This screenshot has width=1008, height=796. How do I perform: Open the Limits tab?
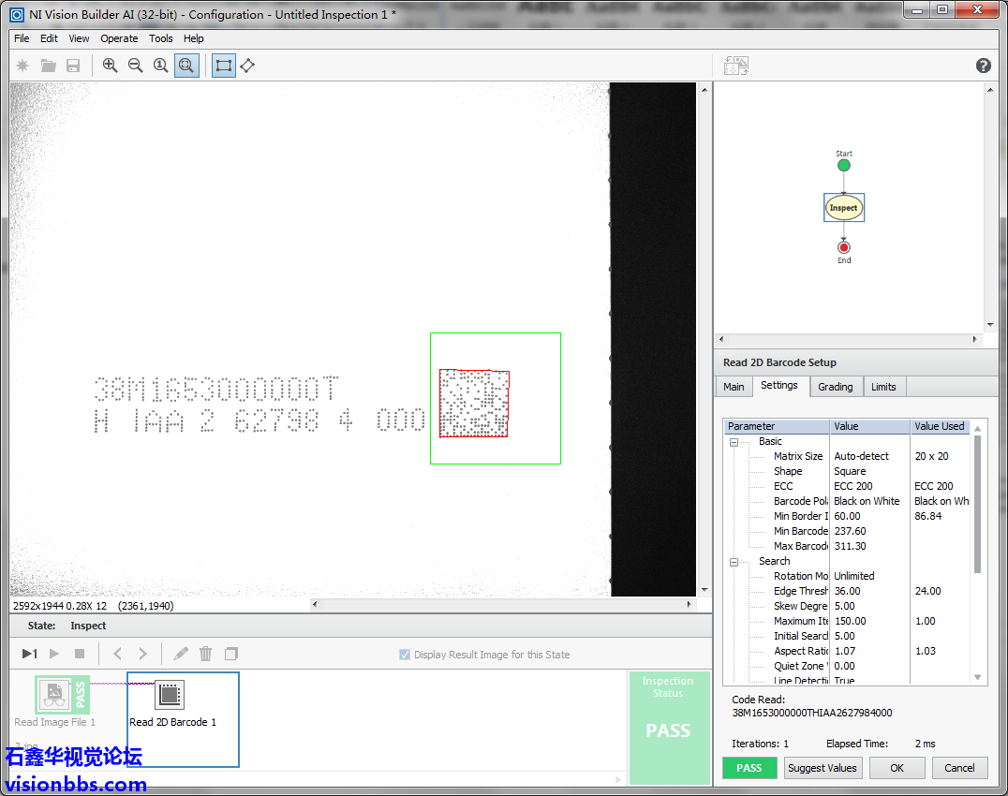coord(883,387)
